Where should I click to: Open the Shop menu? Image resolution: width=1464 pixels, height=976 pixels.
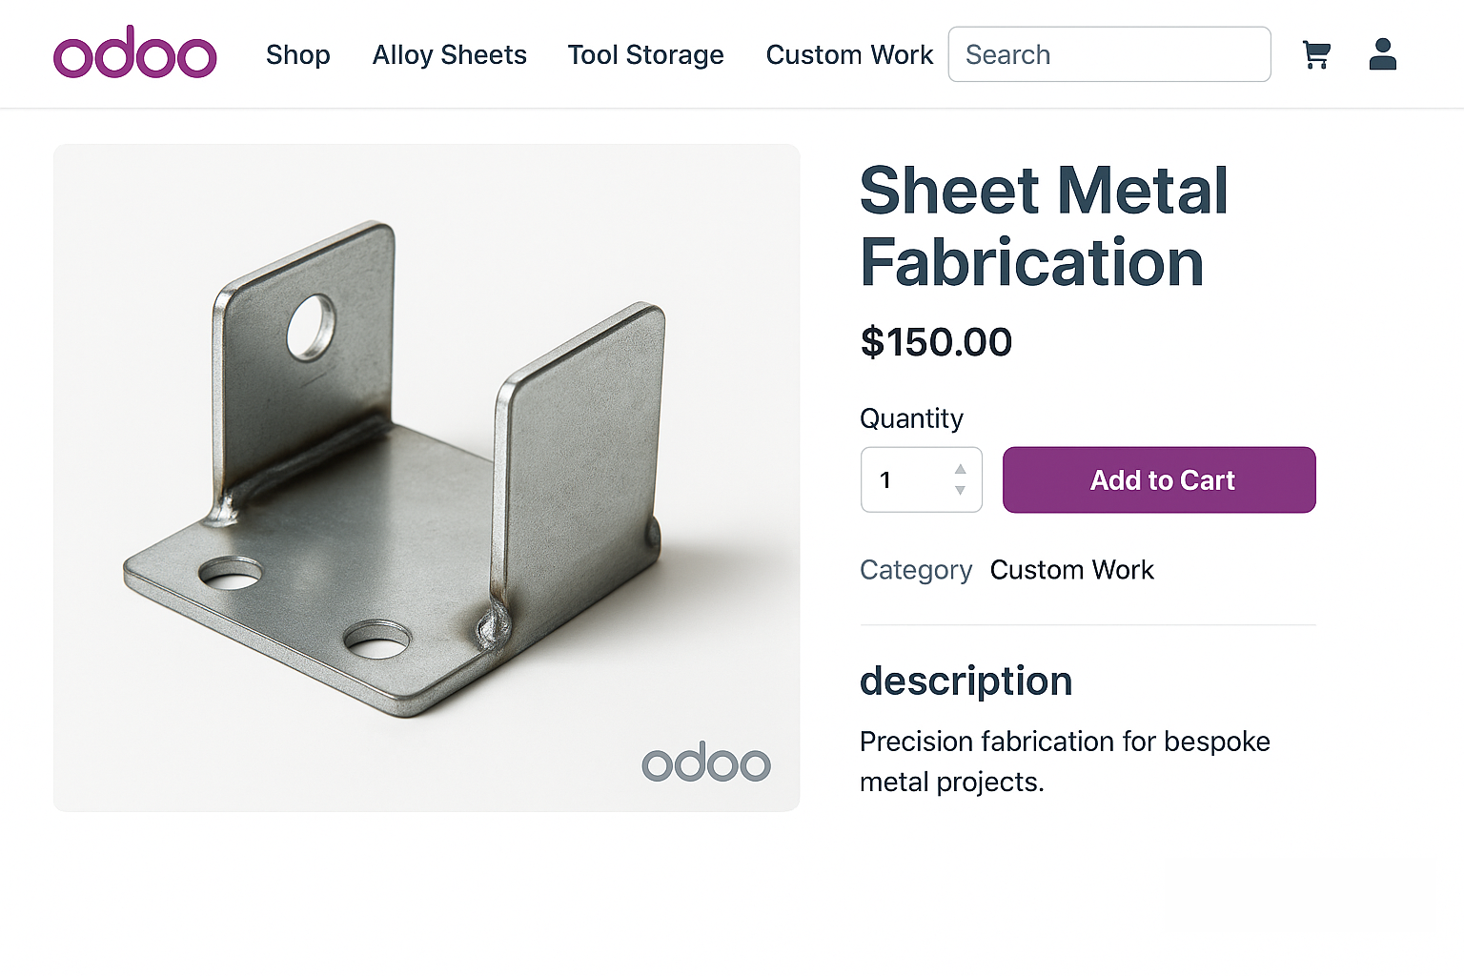[x=297, y=55]
